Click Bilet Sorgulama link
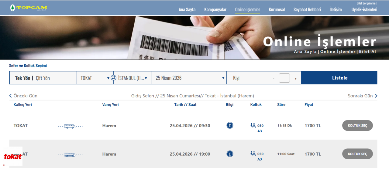 [366, 3]
